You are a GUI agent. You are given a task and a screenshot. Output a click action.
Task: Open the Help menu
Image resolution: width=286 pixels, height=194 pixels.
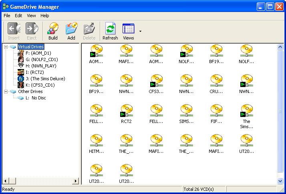pyautogui.click(x=45, y=16)
